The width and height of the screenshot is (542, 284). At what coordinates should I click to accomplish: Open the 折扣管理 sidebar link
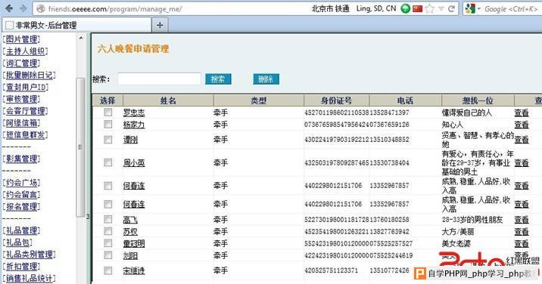[21, 267]
